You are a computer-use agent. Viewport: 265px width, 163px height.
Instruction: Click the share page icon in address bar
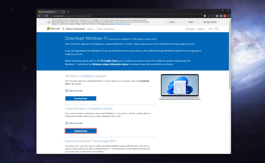208,16
